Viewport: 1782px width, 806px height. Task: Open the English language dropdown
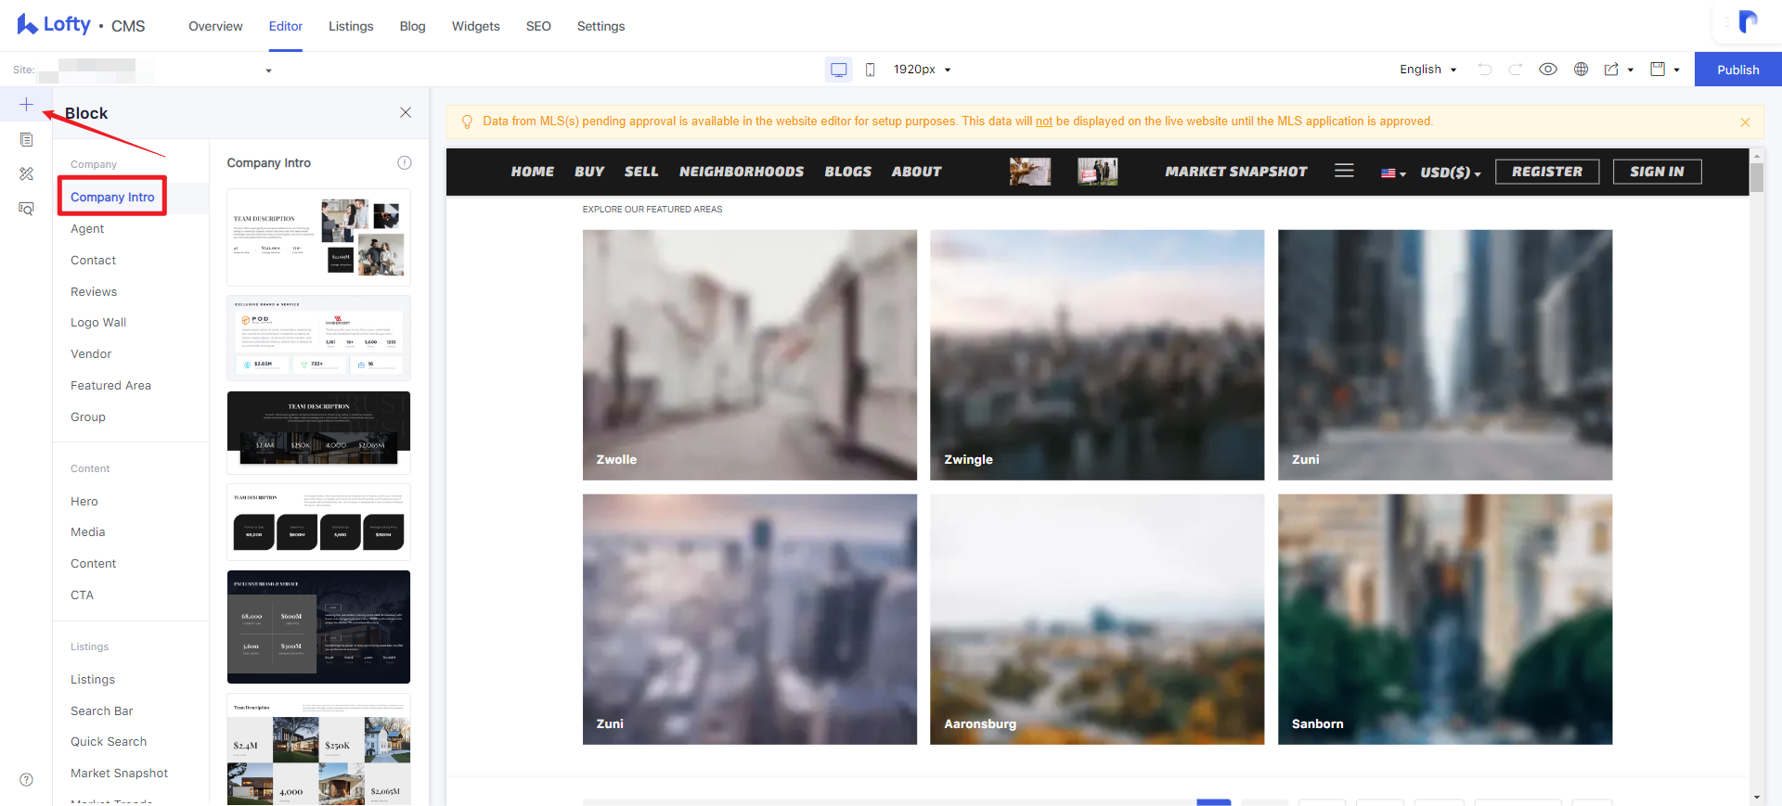point(1427,70)
